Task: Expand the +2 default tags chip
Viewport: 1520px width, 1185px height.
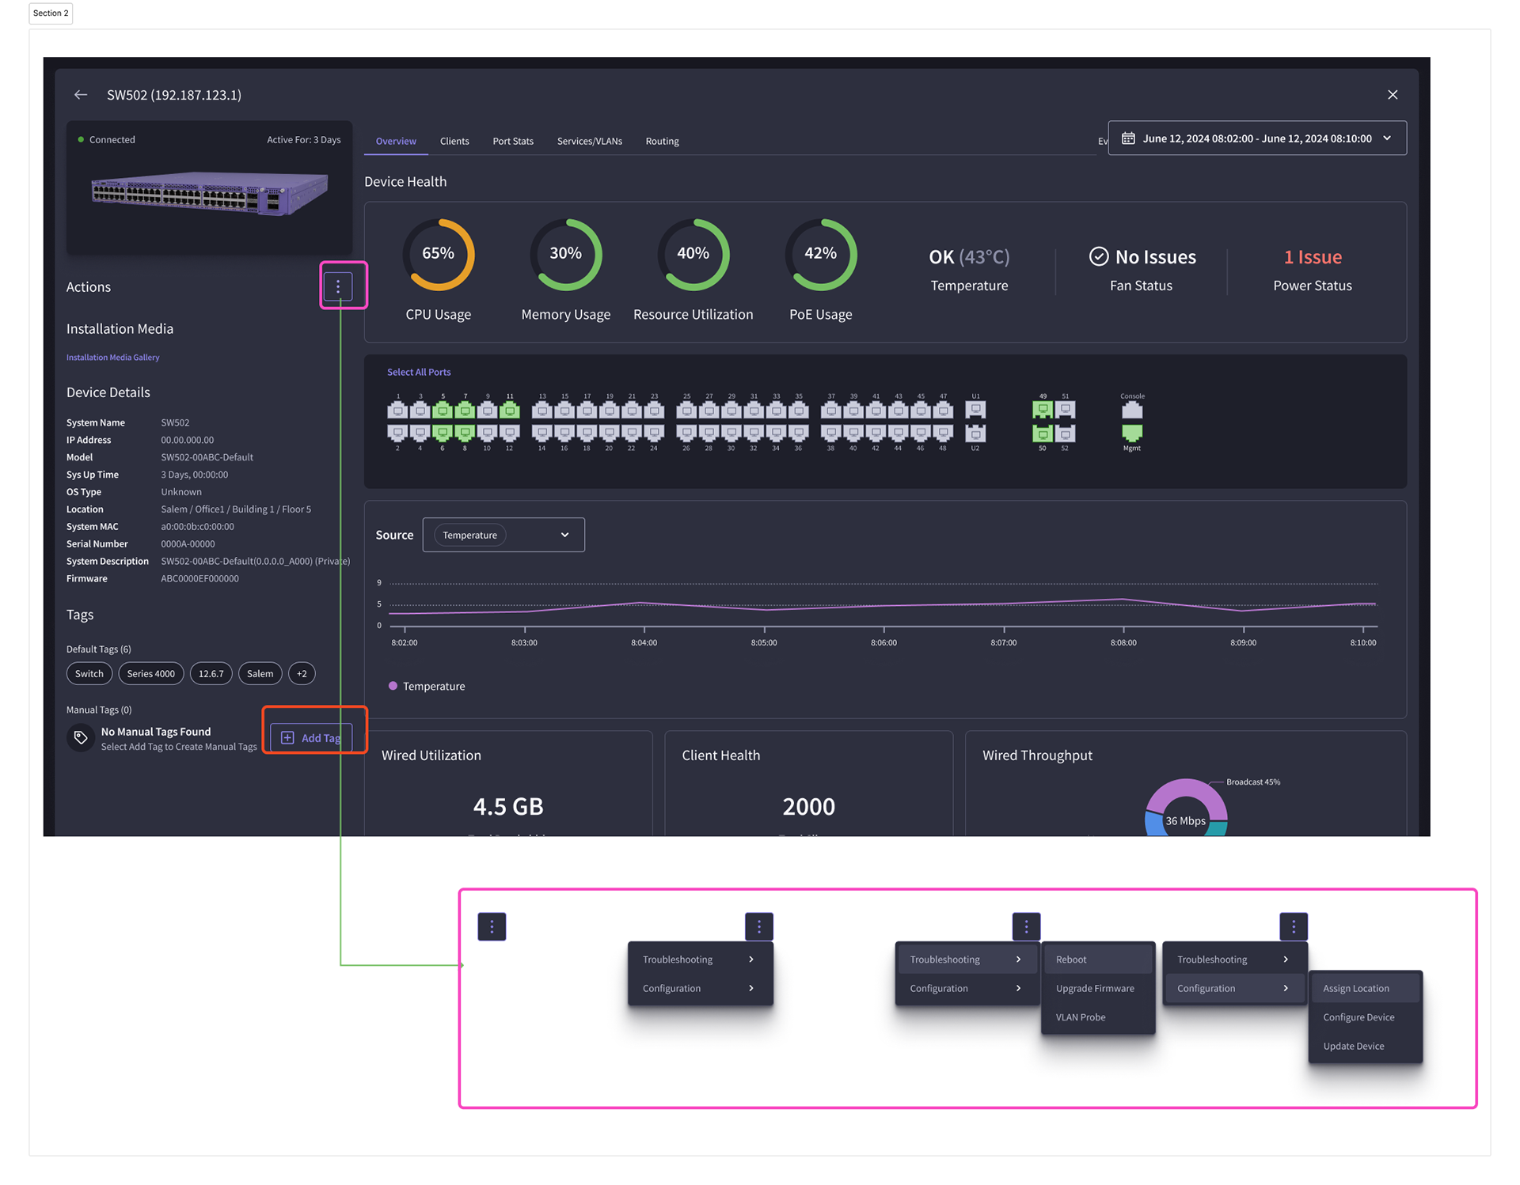Action: tap(302, 674)
